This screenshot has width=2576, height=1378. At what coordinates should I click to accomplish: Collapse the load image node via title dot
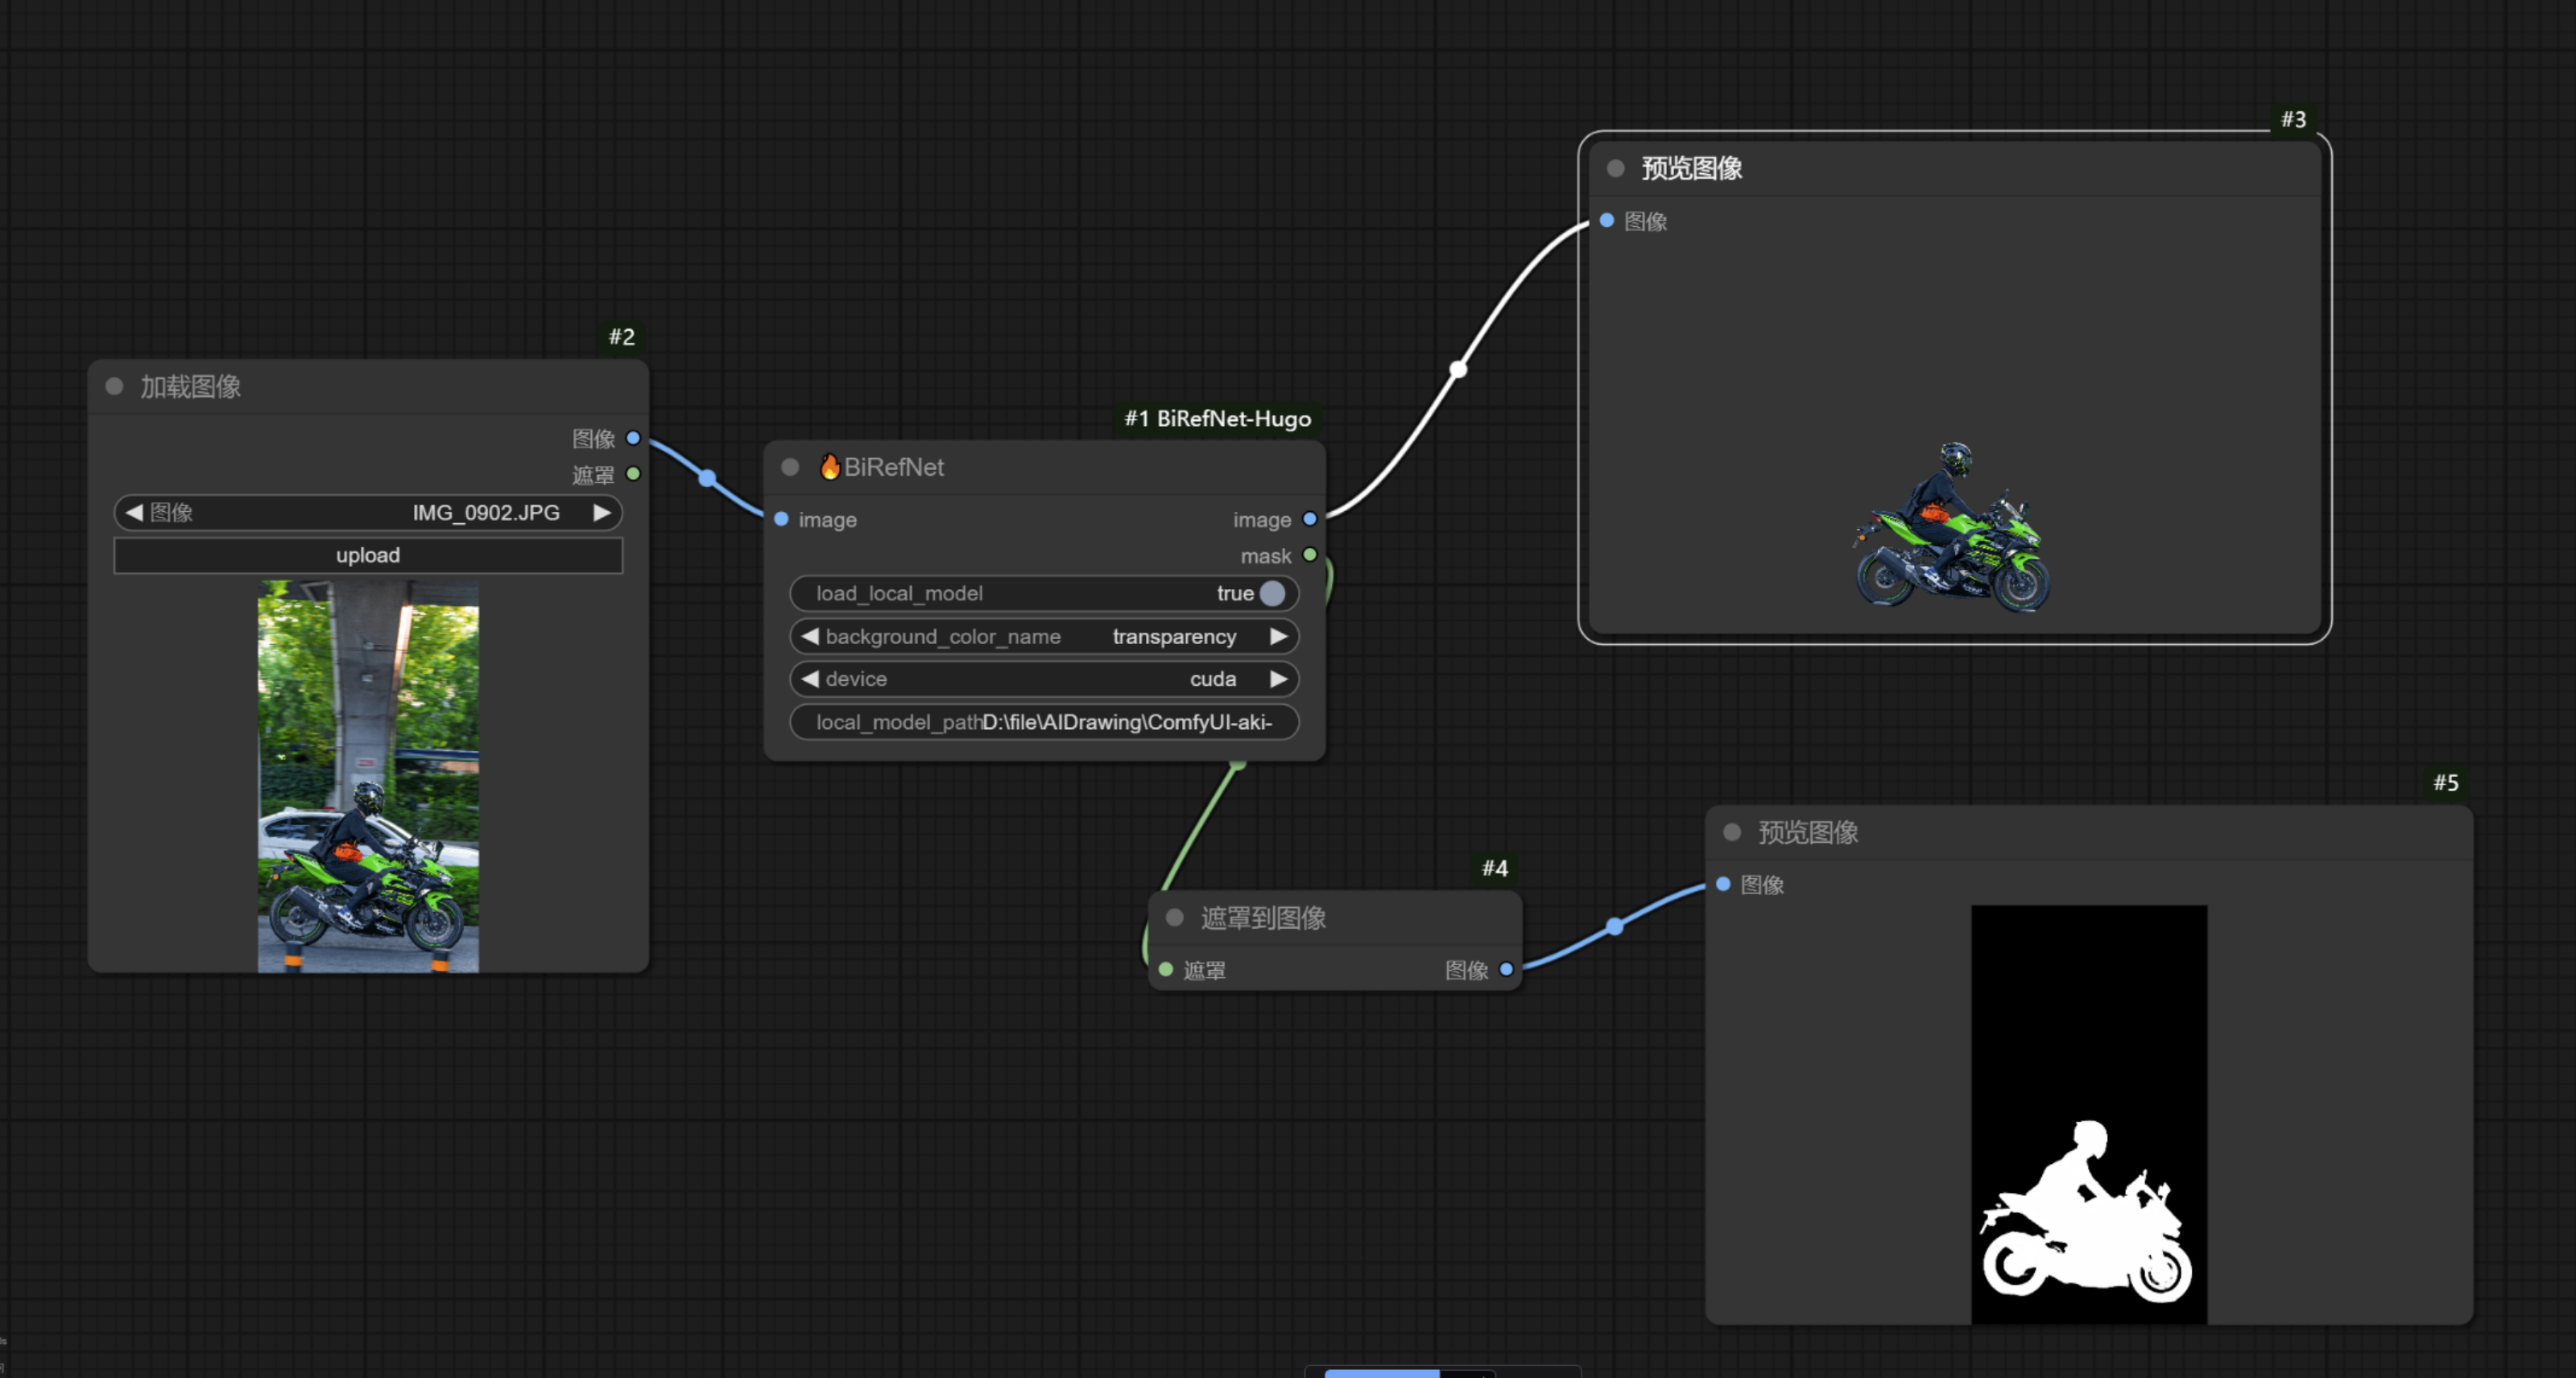[114, 386]
